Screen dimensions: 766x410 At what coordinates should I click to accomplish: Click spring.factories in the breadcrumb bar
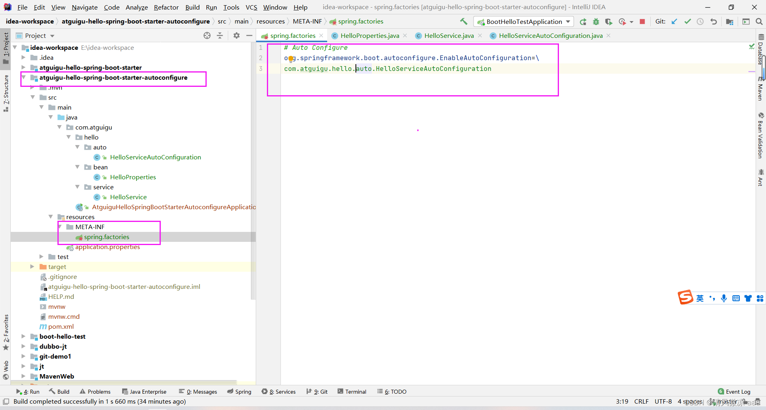(356, 22)
